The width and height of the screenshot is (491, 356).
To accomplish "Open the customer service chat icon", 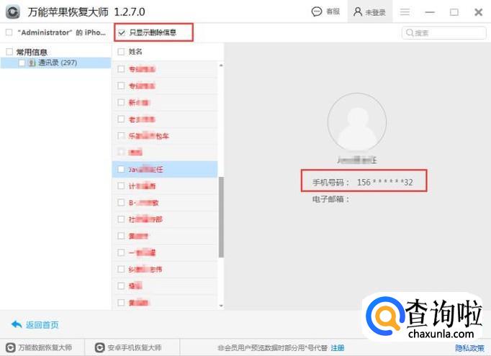I will click(x=317, y=12).
